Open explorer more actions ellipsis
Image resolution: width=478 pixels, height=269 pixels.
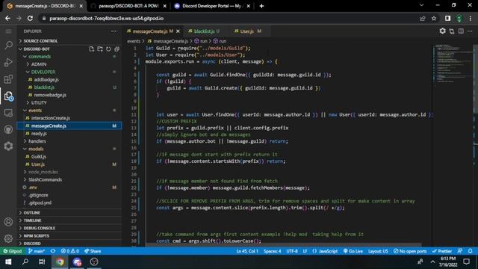(114, 31)
